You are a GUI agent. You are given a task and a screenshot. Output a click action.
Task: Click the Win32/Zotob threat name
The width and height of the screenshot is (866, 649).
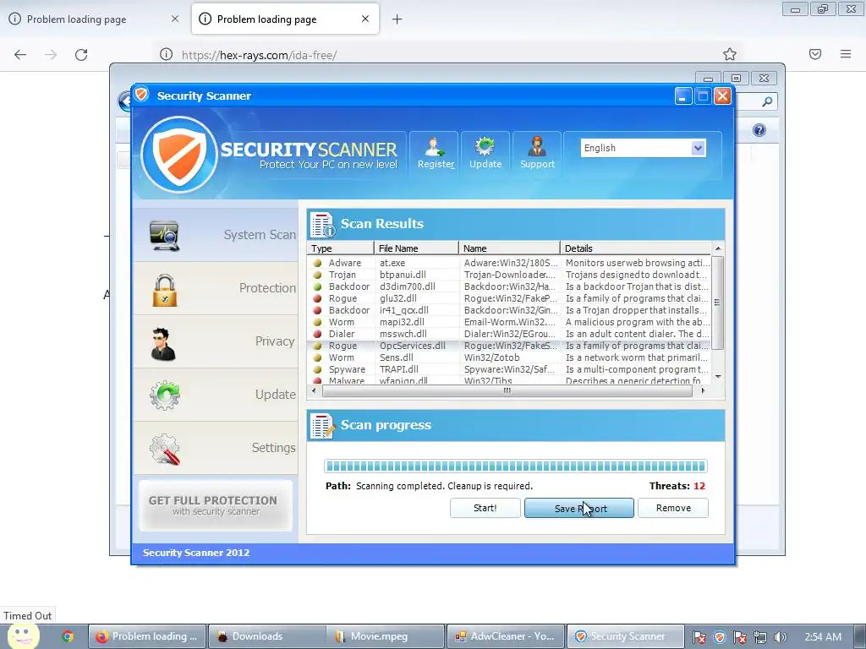(x=491, y=357)
